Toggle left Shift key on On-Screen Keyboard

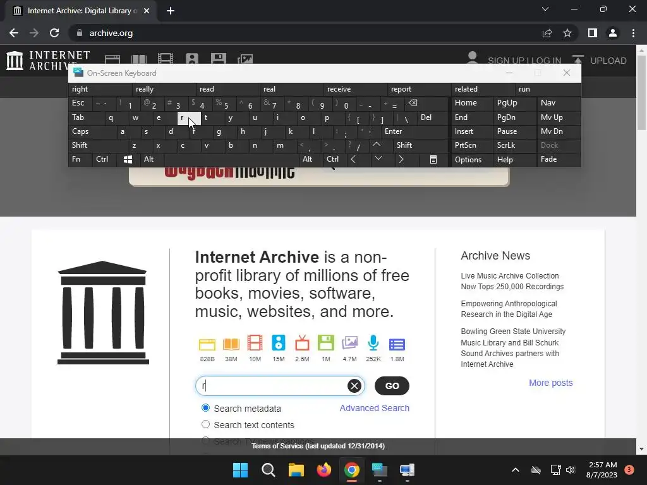[98, 145]
